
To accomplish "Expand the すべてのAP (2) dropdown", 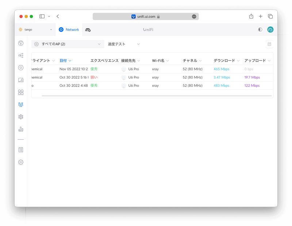I will click(x=68, y=44).
